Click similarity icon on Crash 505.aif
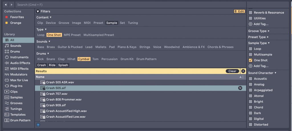Viewport: 292px width, 131px height. [240, 88]
